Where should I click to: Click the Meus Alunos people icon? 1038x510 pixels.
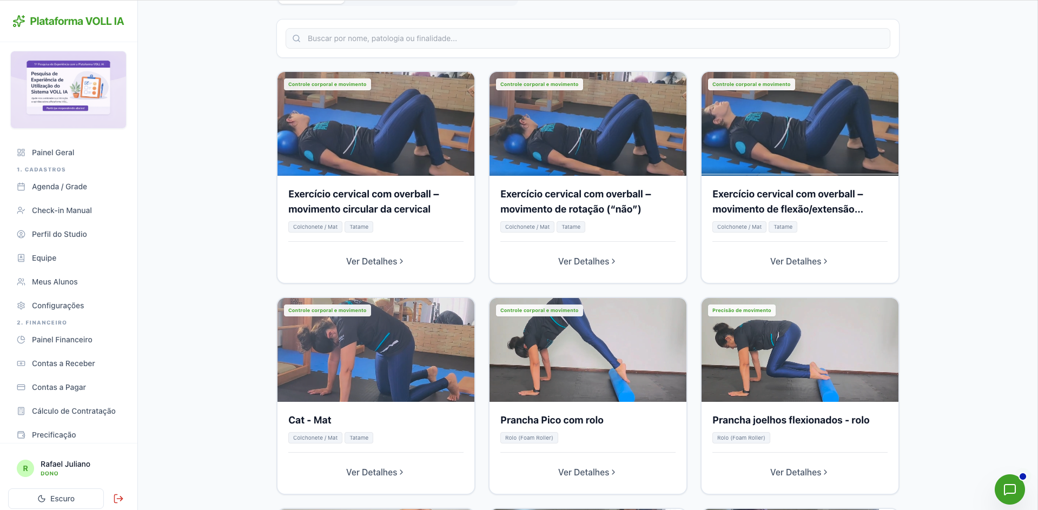[21, 282]
